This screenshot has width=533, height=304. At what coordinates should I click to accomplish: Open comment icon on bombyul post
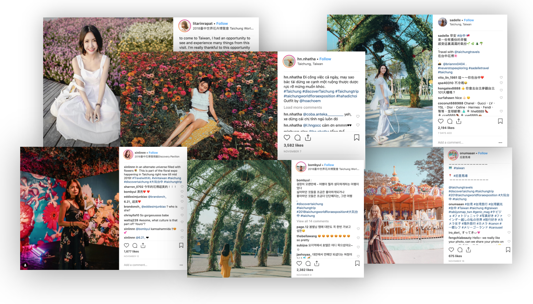pos(308,264)
